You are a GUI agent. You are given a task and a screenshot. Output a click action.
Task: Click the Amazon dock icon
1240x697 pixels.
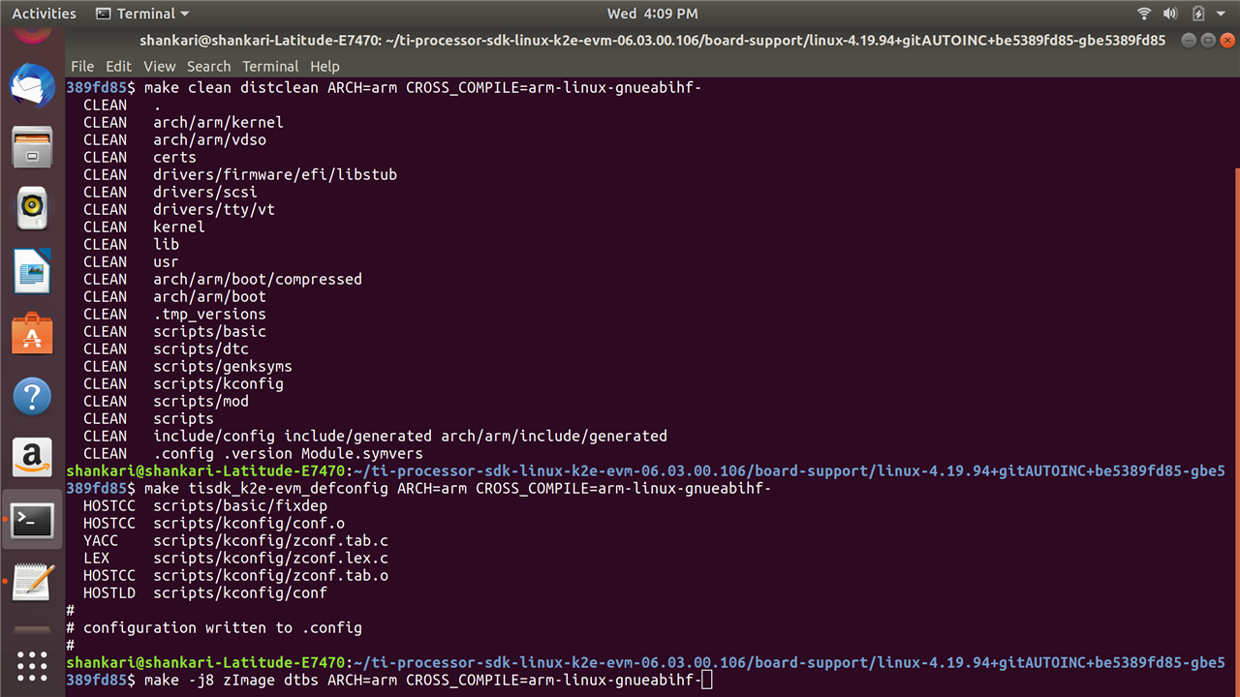[32, 457]
